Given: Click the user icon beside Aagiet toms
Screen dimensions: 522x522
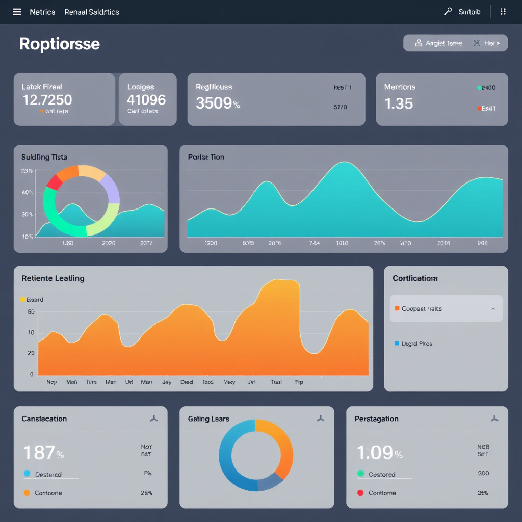Looking at the screenshot, I should click(419, 43).
